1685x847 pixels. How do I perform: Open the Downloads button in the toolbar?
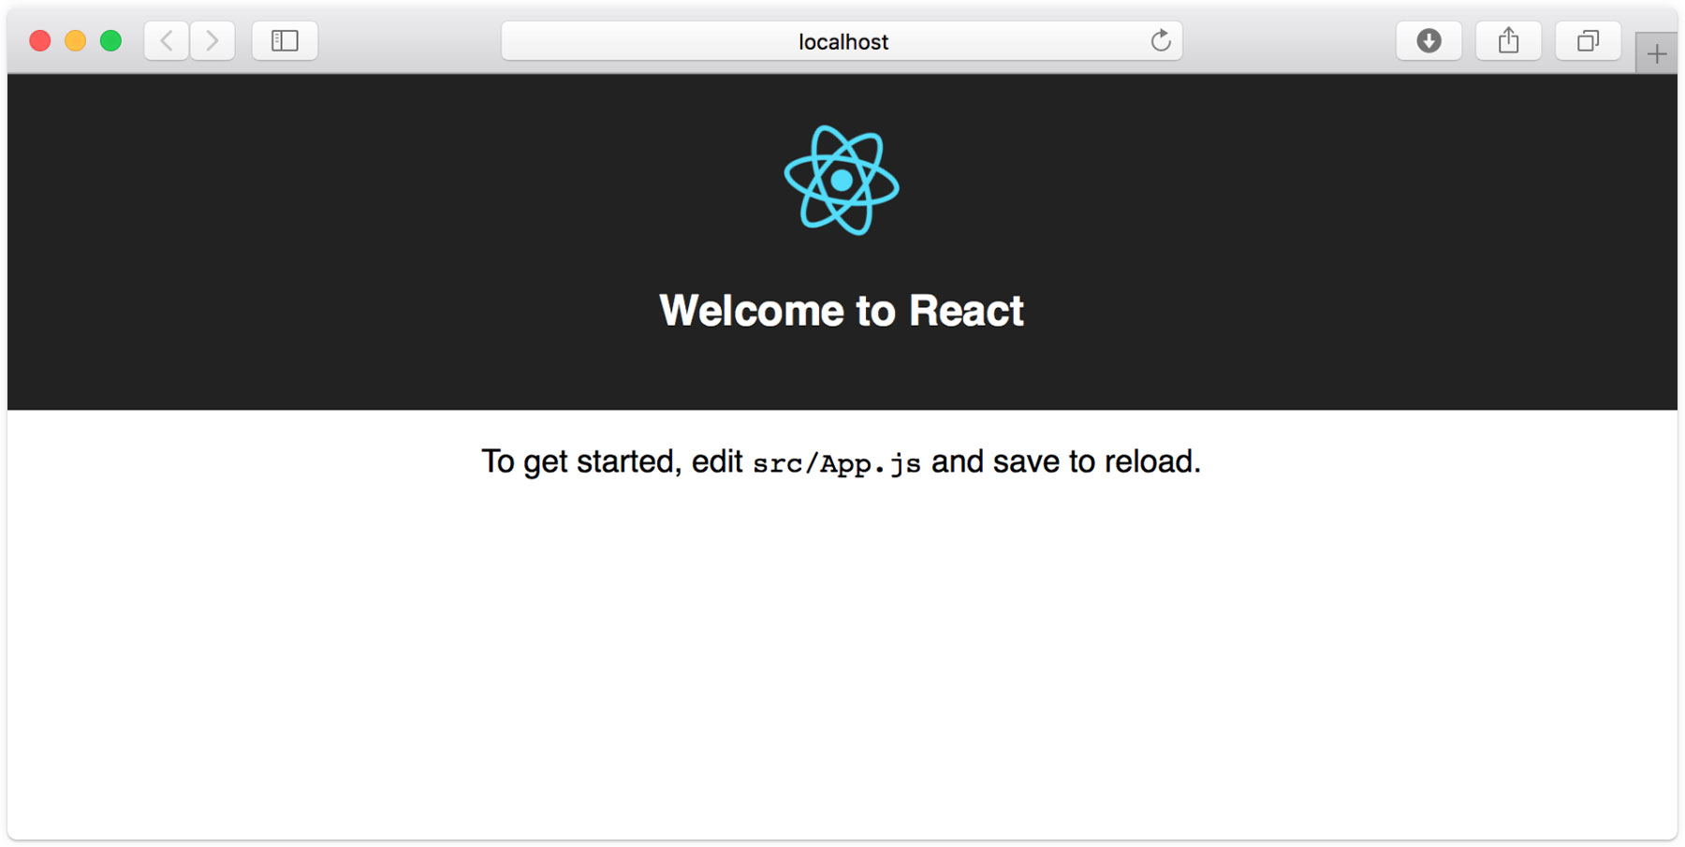[x=1428, y=40]
